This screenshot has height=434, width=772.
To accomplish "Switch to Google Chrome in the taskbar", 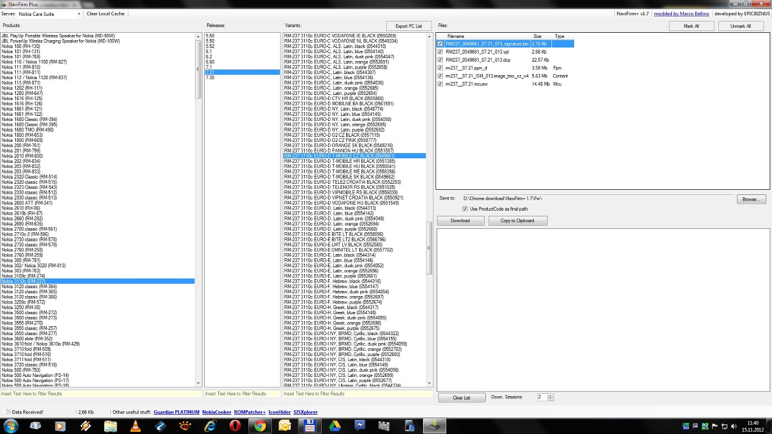I will click(260, 426).
